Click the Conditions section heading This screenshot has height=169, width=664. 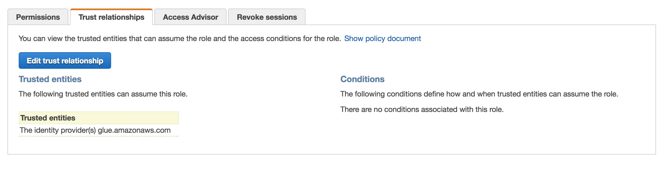(362, 79)
